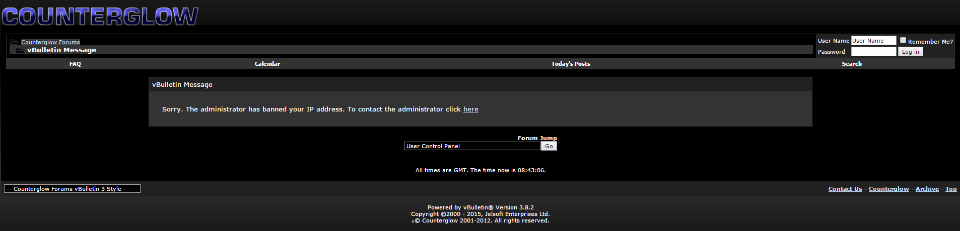The image size is (960, 231).
Task: Follow the 'here' link to contact administrator
Action: click(470, 109)
